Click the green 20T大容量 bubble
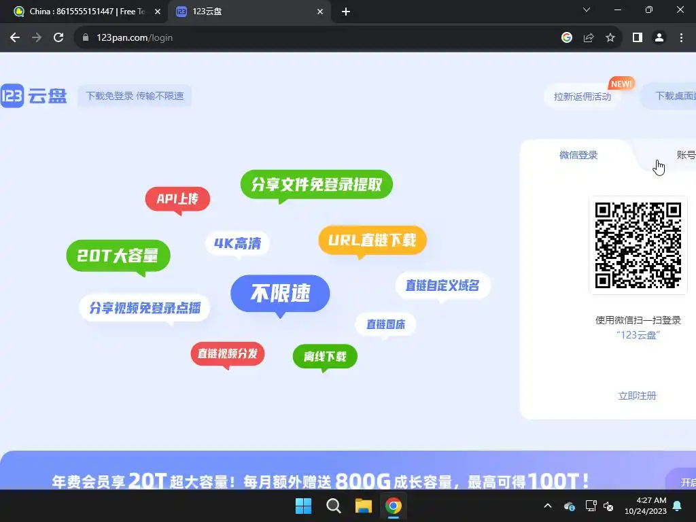Image resolution: width=696 pixels, height=522 pixels. (x=118, y=256)
